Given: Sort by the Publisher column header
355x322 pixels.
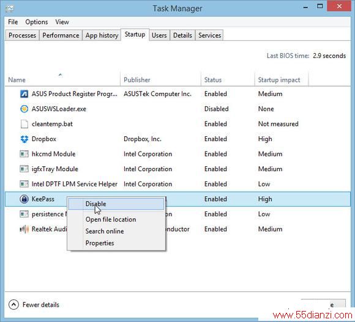Looking at the screenshot, I should (160, 79).
